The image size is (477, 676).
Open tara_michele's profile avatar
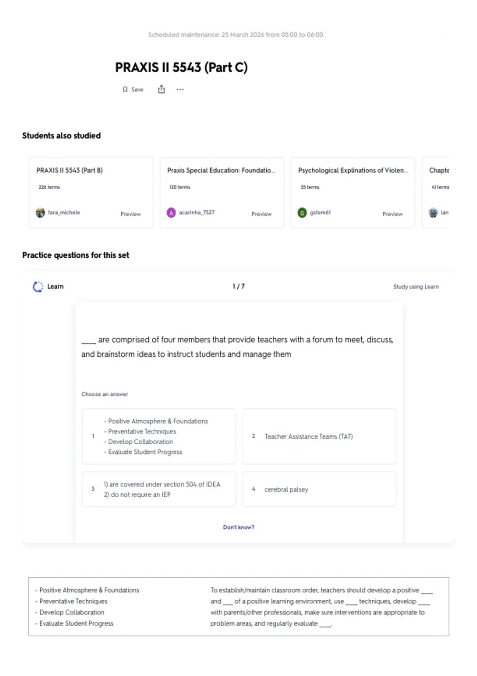(x=40, y=213)
